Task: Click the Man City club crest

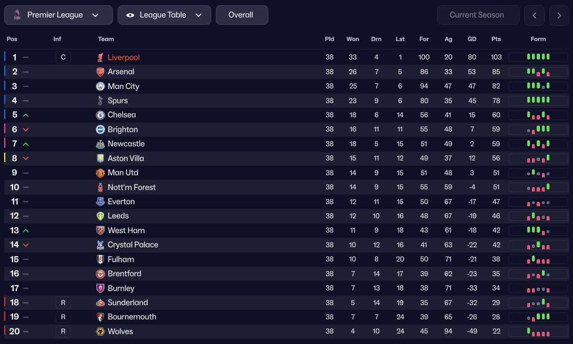Action: click(100, 86)
